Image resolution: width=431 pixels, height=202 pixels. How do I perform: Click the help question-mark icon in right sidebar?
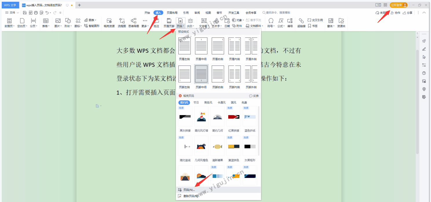(x=424, y=73)
